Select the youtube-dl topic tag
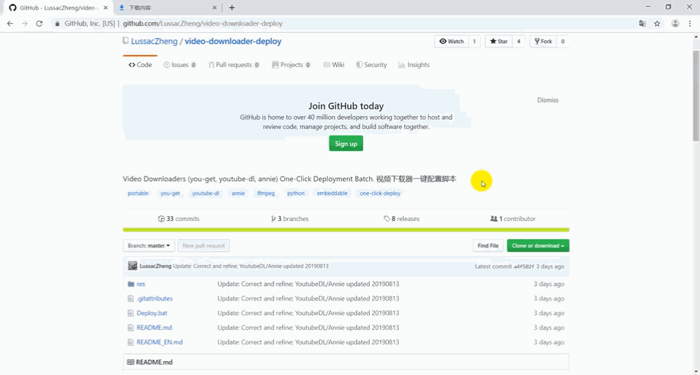Screen dimensions: 700x375 click(x=206, y=193)
